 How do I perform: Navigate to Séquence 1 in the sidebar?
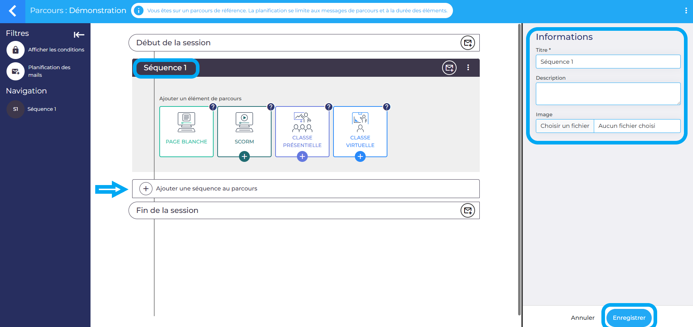(x=42, y=109)
